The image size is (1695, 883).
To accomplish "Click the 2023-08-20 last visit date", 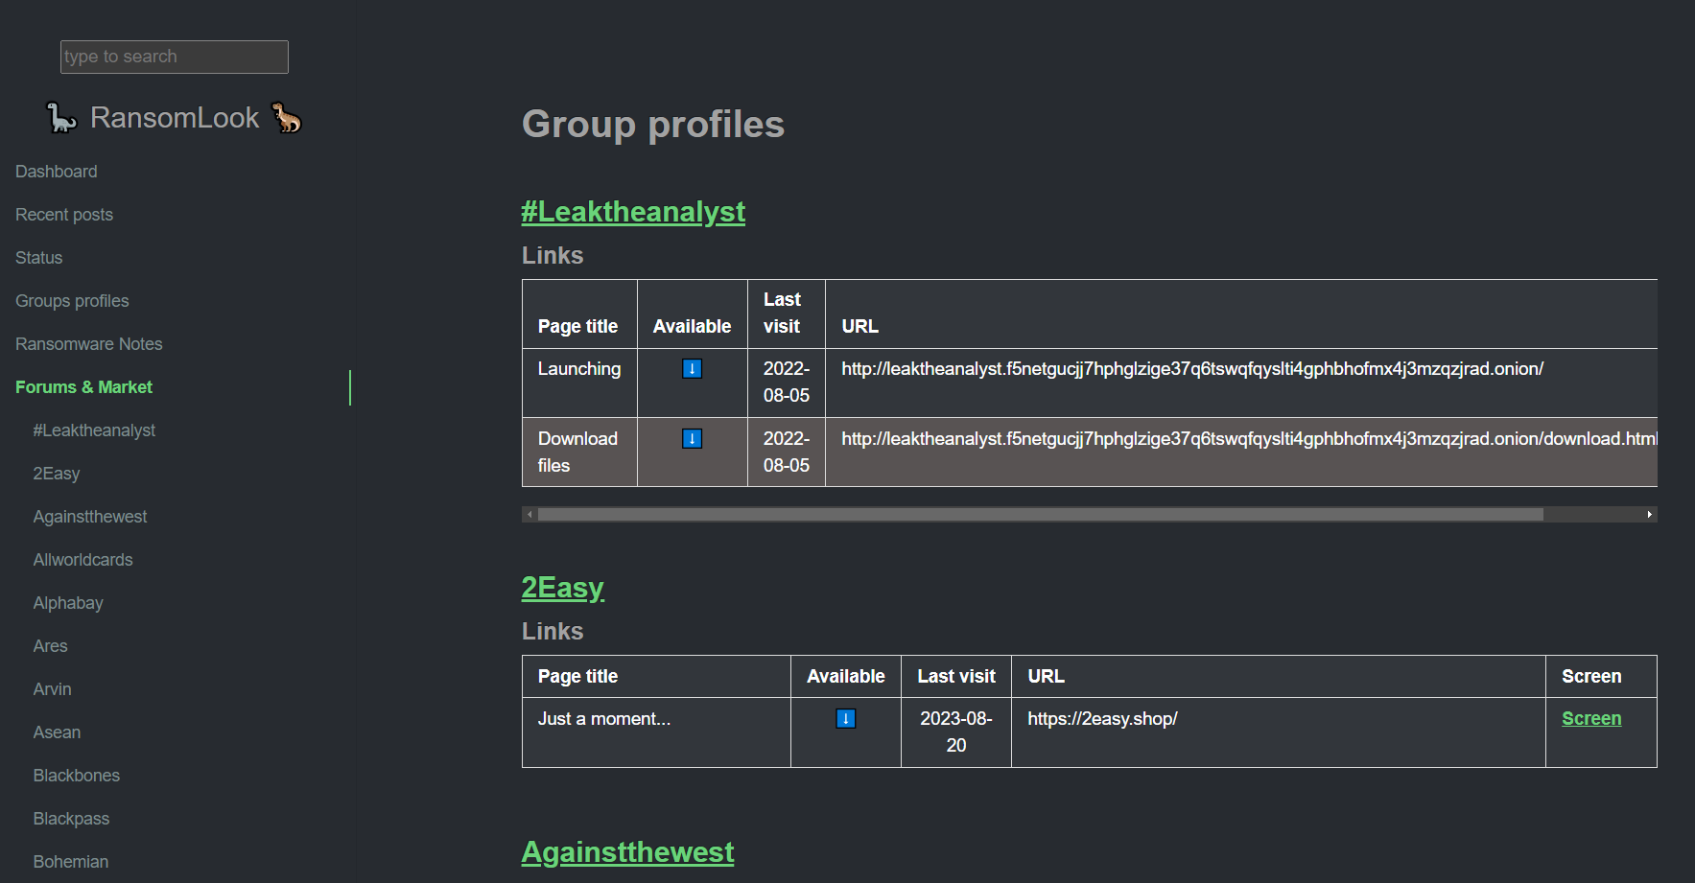I will pos(956,732).
